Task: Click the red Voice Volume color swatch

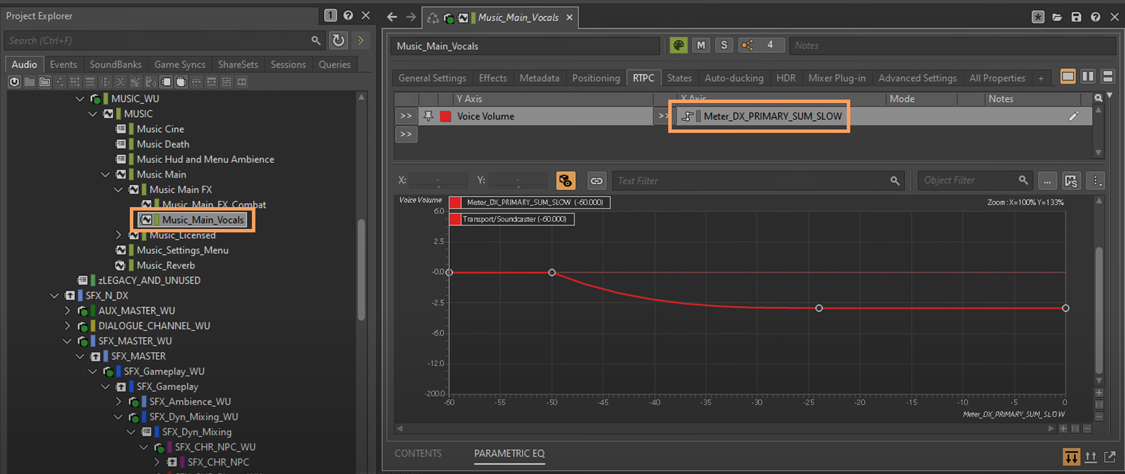Action: pyautogui.click(x=445, y=116)
